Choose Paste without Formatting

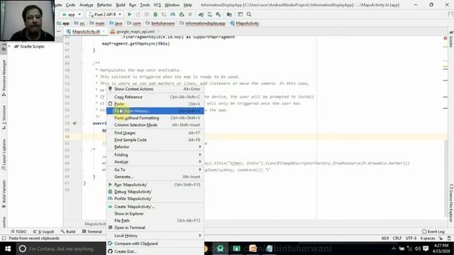[155, 118]
